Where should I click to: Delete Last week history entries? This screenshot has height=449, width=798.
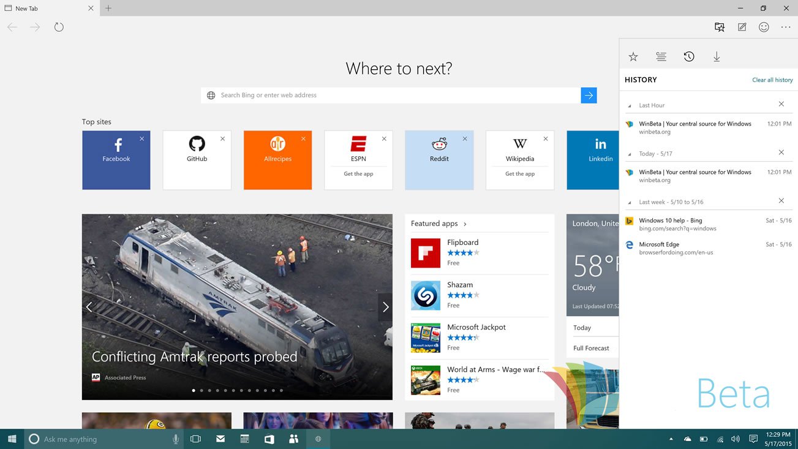(781, 201)
